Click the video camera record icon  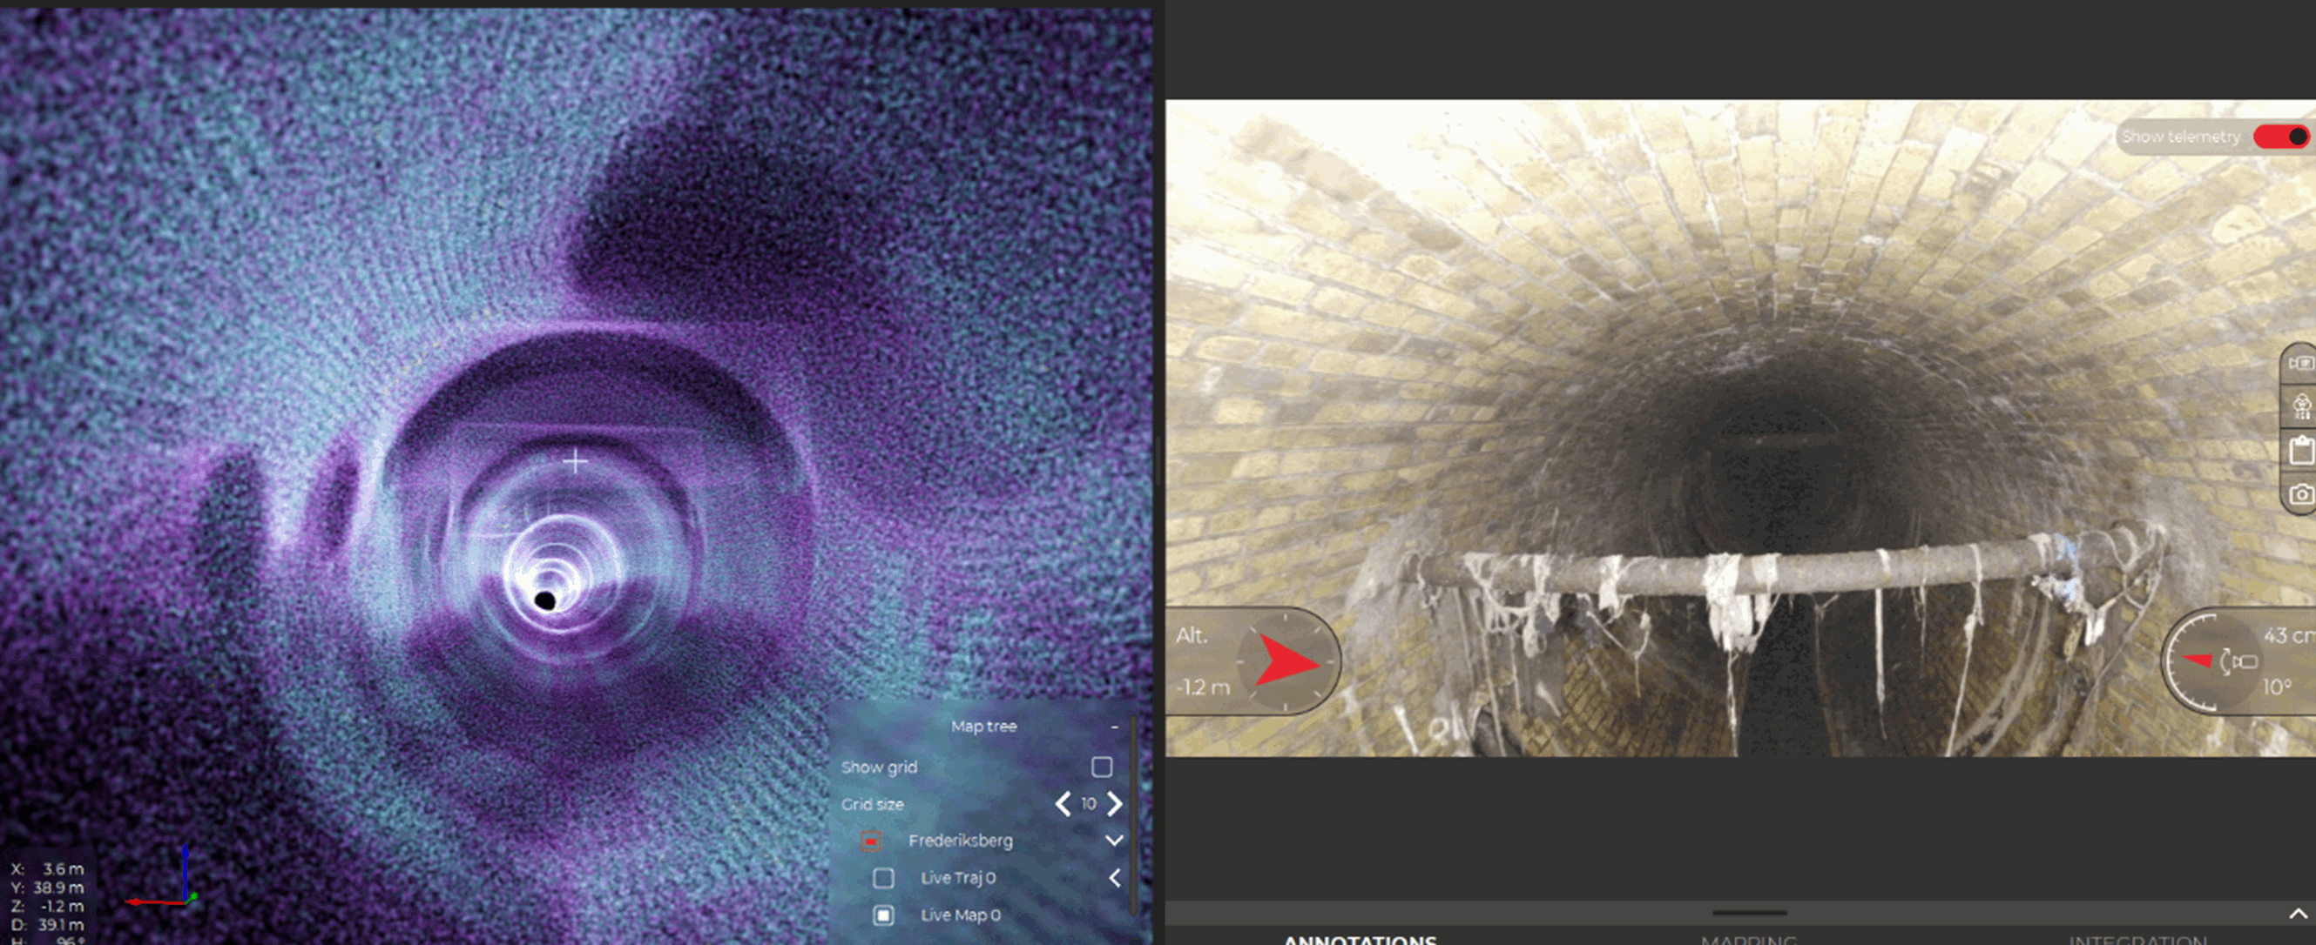[2300, 363]
